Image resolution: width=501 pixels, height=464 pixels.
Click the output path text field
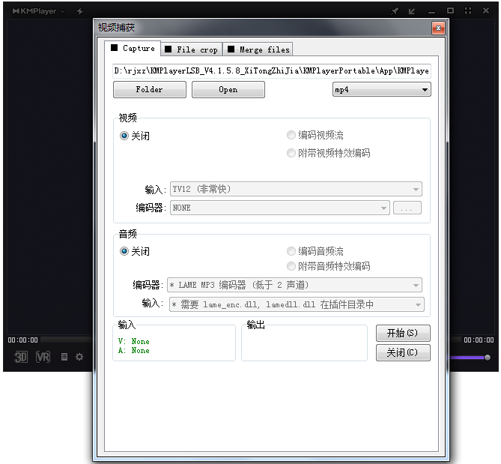click(272, 70)
